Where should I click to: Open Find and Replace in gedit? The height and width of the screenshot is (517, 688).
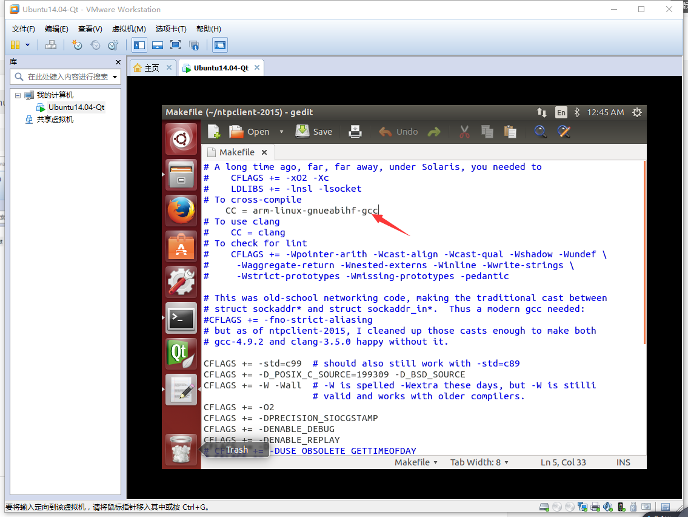[x=564, y=132]
